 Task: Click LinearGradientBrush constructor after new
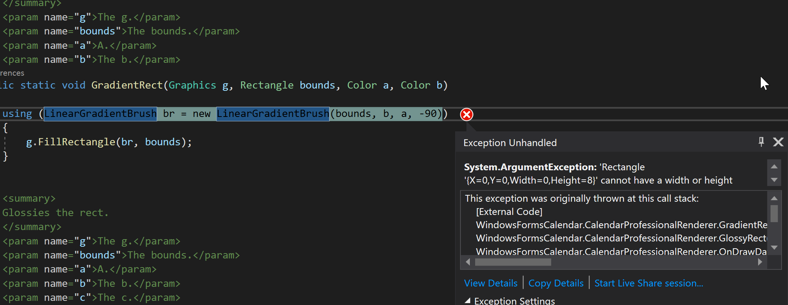tap(273, 114)
